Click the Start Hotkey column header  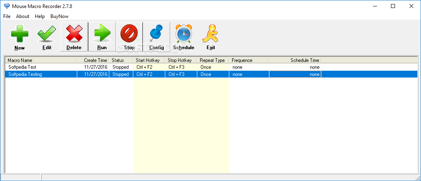tap(149, 60)
